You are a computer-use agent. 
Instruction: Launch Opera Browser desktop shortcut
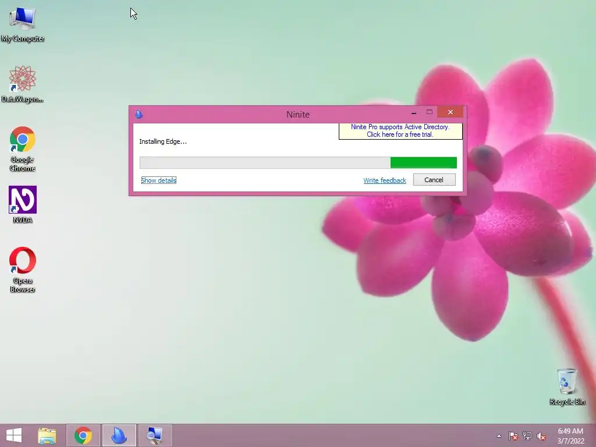[x=23, y=269]
